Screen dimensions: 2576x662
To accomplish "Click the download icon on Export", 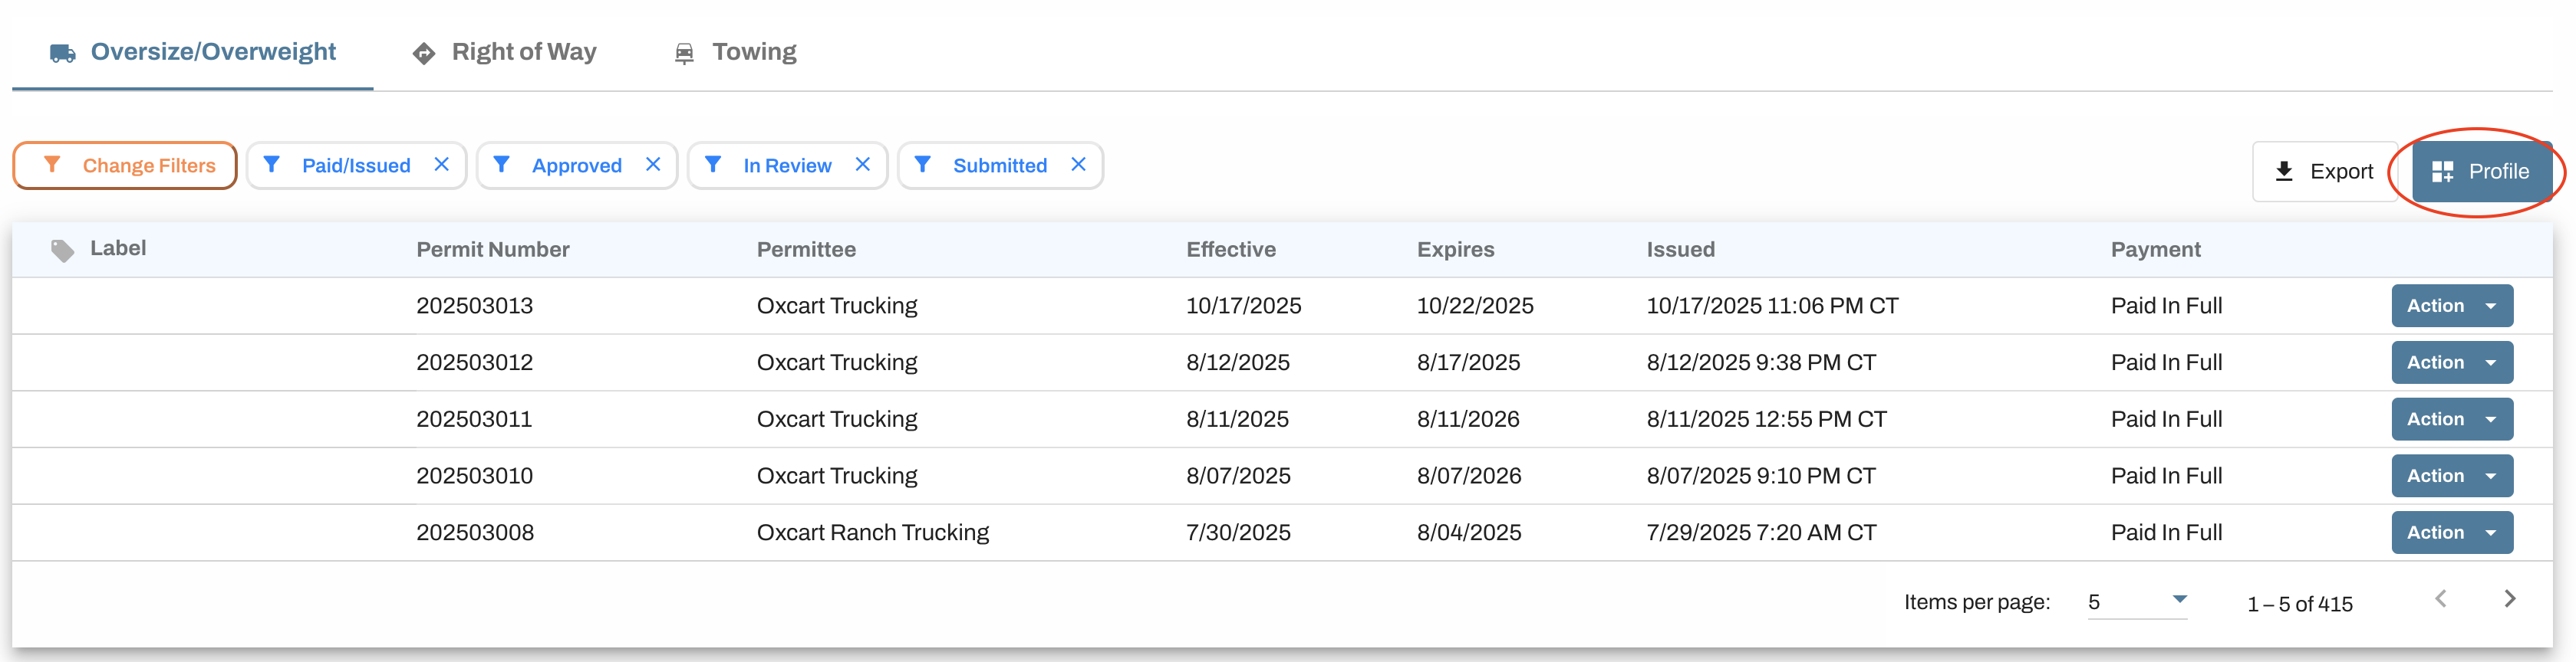I will tap(2284, 172).
